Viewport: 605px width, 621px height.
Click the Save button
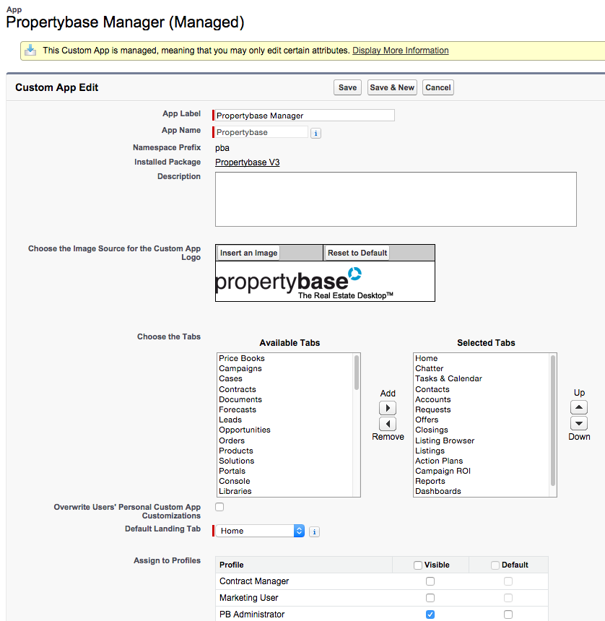coord(347,87)
